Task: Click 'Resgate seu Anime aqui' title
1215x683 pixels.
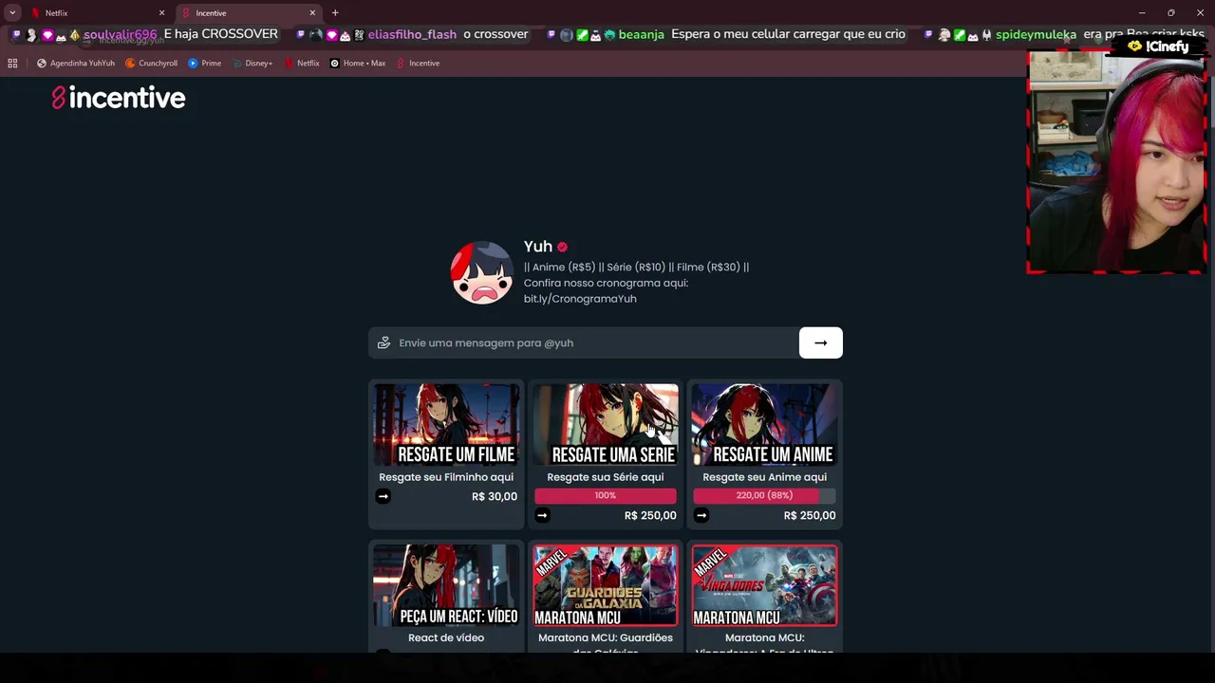Action: pos(764,477)
